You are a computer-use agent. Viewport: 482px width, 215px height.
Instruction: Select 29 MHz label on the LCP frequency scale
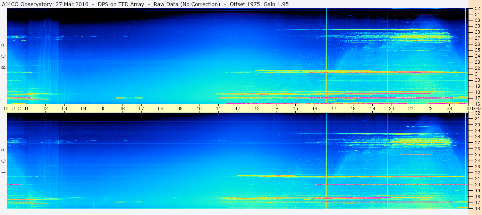pos(477,131)
